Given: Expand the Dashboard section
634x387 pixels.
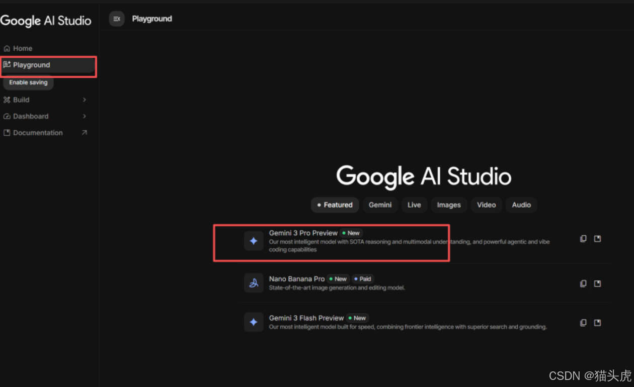Looking at the screenshot, I should 84,116.
